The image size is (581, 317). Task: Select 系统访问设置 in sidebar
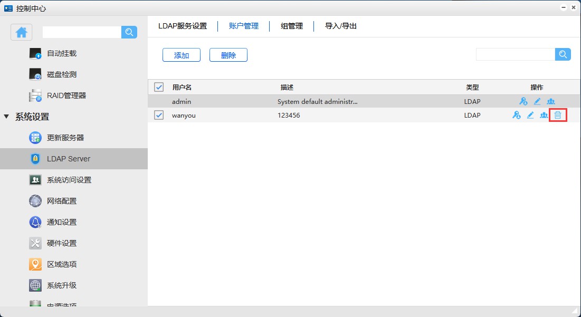(x=69, y=180)
